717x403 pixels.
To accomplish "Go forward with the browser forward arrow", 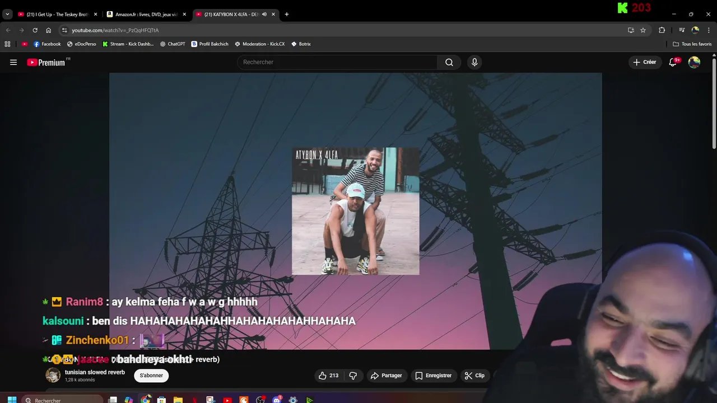I will (21, 30).
